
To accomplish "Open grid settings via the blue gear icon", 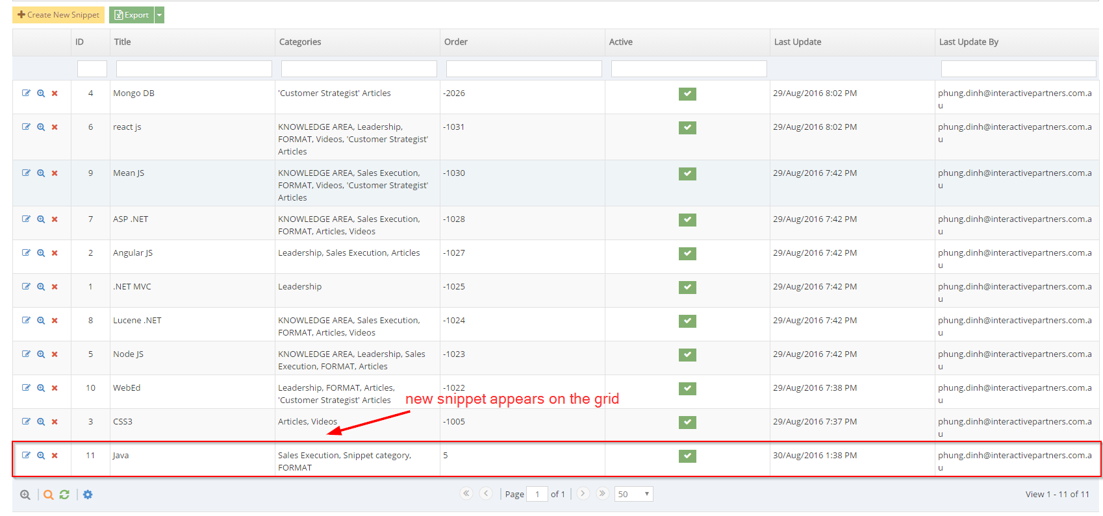I will click(88, 495).
